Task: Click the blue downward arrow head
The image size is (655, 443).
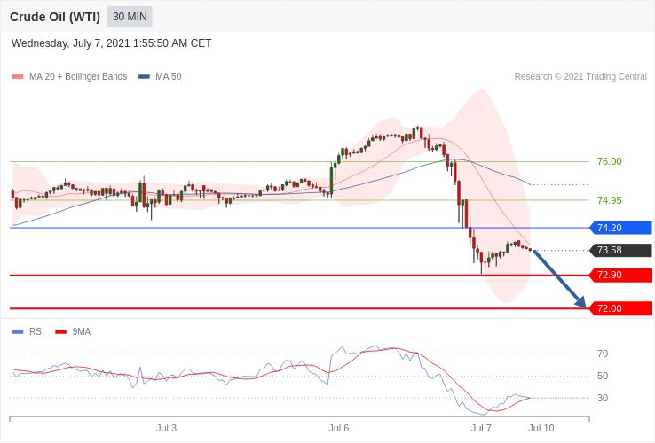Action: (580, 302)
